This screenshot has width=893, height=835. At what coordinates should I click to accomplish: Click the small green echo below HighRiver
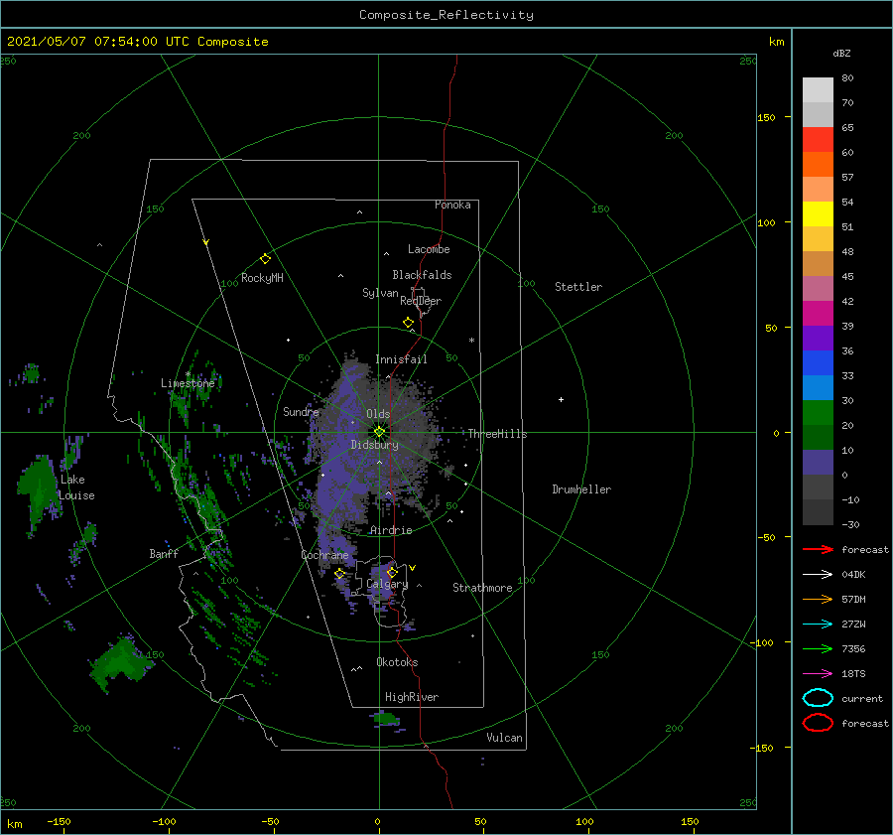pos(387,718)
